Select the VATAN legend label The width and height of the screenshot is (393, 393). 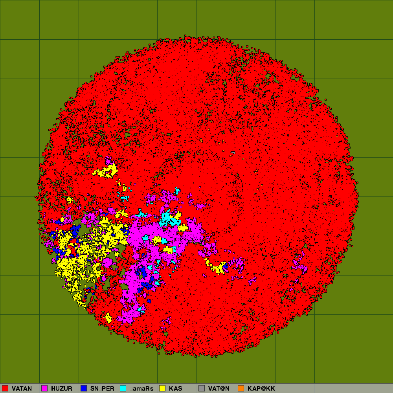click(22, 389)
